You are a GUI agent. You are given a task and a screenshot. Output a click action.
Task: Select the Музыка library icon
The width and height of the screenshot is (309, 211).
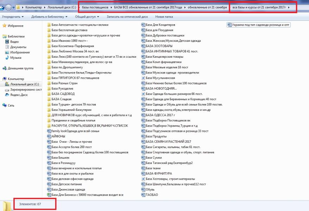pyautogui.click(x=7, y=58)
